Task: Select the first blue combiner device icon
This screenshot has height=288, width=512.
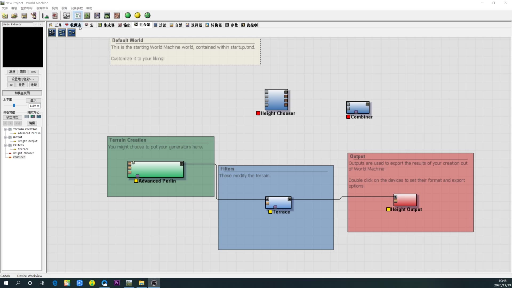Action: (x=52, y=33)
